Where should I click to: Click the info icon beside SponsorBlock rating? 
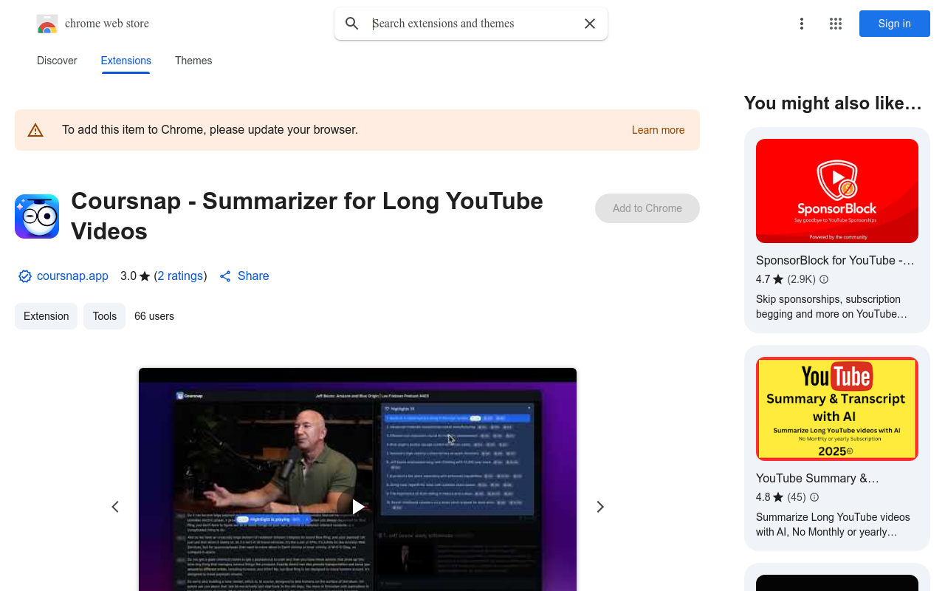click(824, 279)
